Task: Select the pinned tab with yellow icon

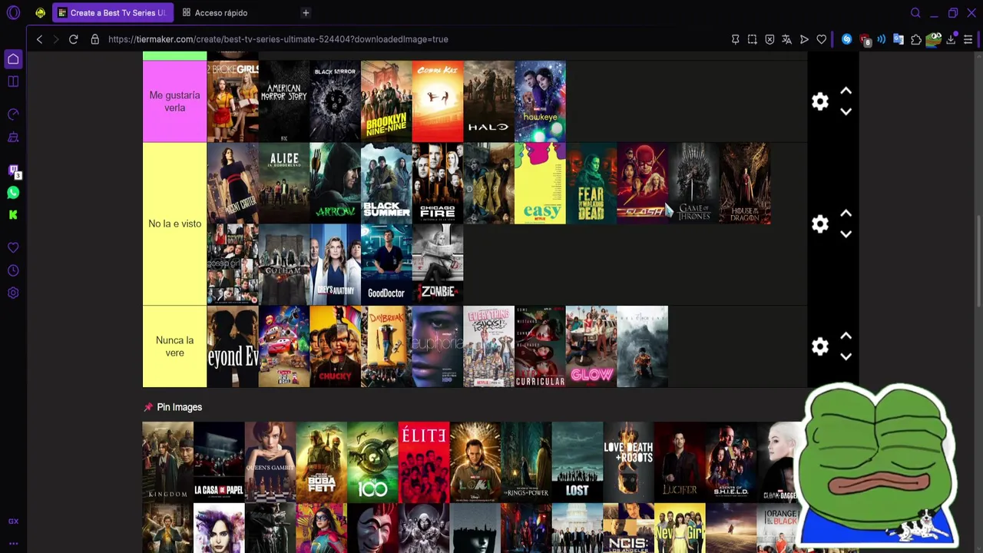Action: 40,13
